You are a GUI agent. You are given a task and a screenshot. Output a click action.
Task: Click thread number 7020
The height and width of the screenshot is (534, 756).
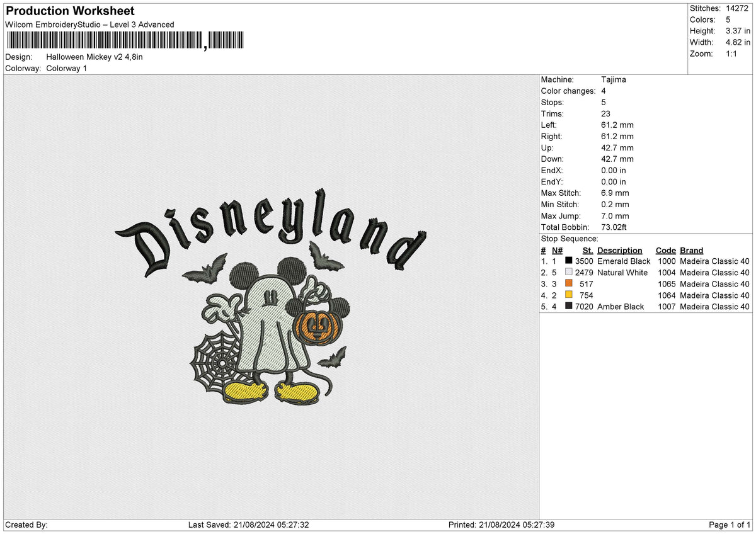pyautogui.click(x=584, y=307)
